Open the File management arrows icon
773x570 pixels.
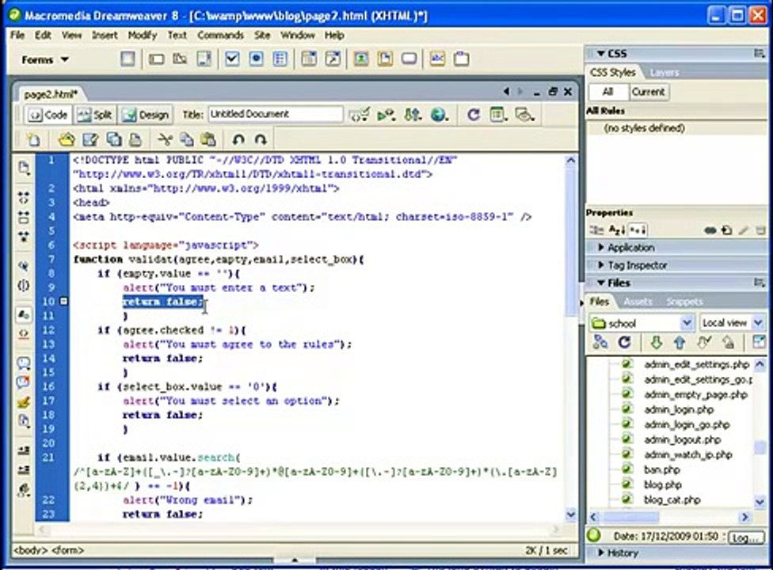[412, 115]
